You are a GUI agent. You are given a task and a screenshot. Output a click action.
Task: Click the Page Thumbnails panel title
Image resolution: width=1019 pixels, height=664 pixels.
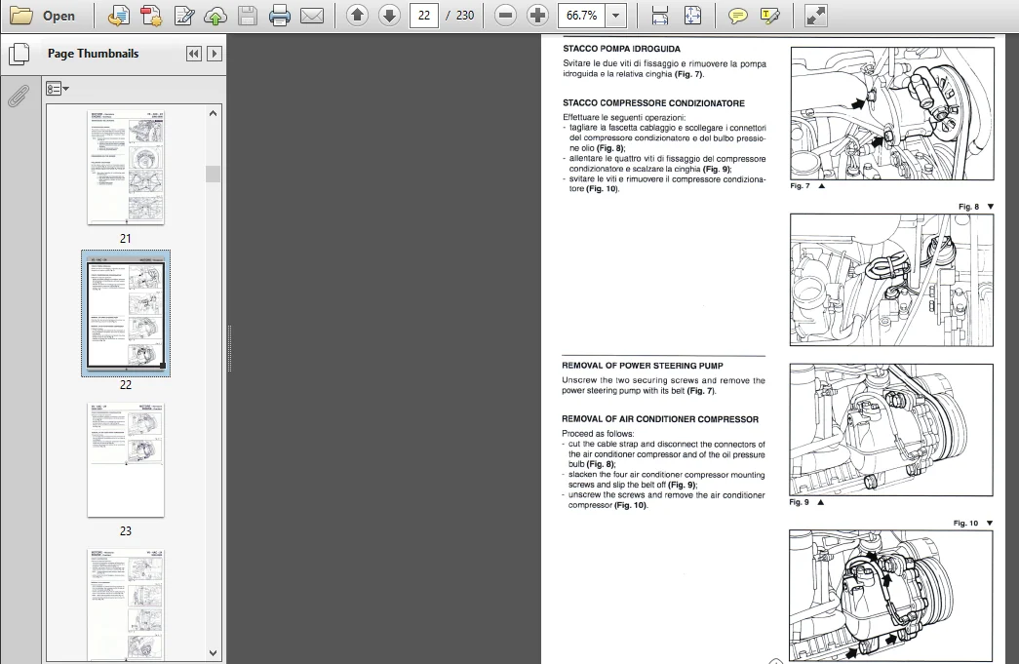[x=93, y=54]
